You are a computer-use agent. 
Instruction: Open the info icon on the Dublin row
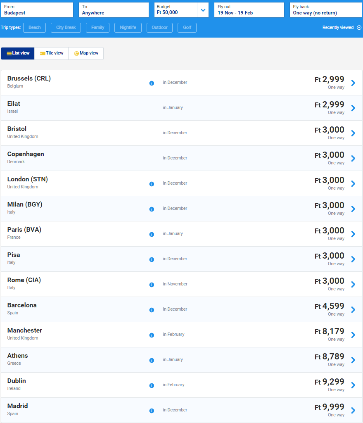[152, 385]
